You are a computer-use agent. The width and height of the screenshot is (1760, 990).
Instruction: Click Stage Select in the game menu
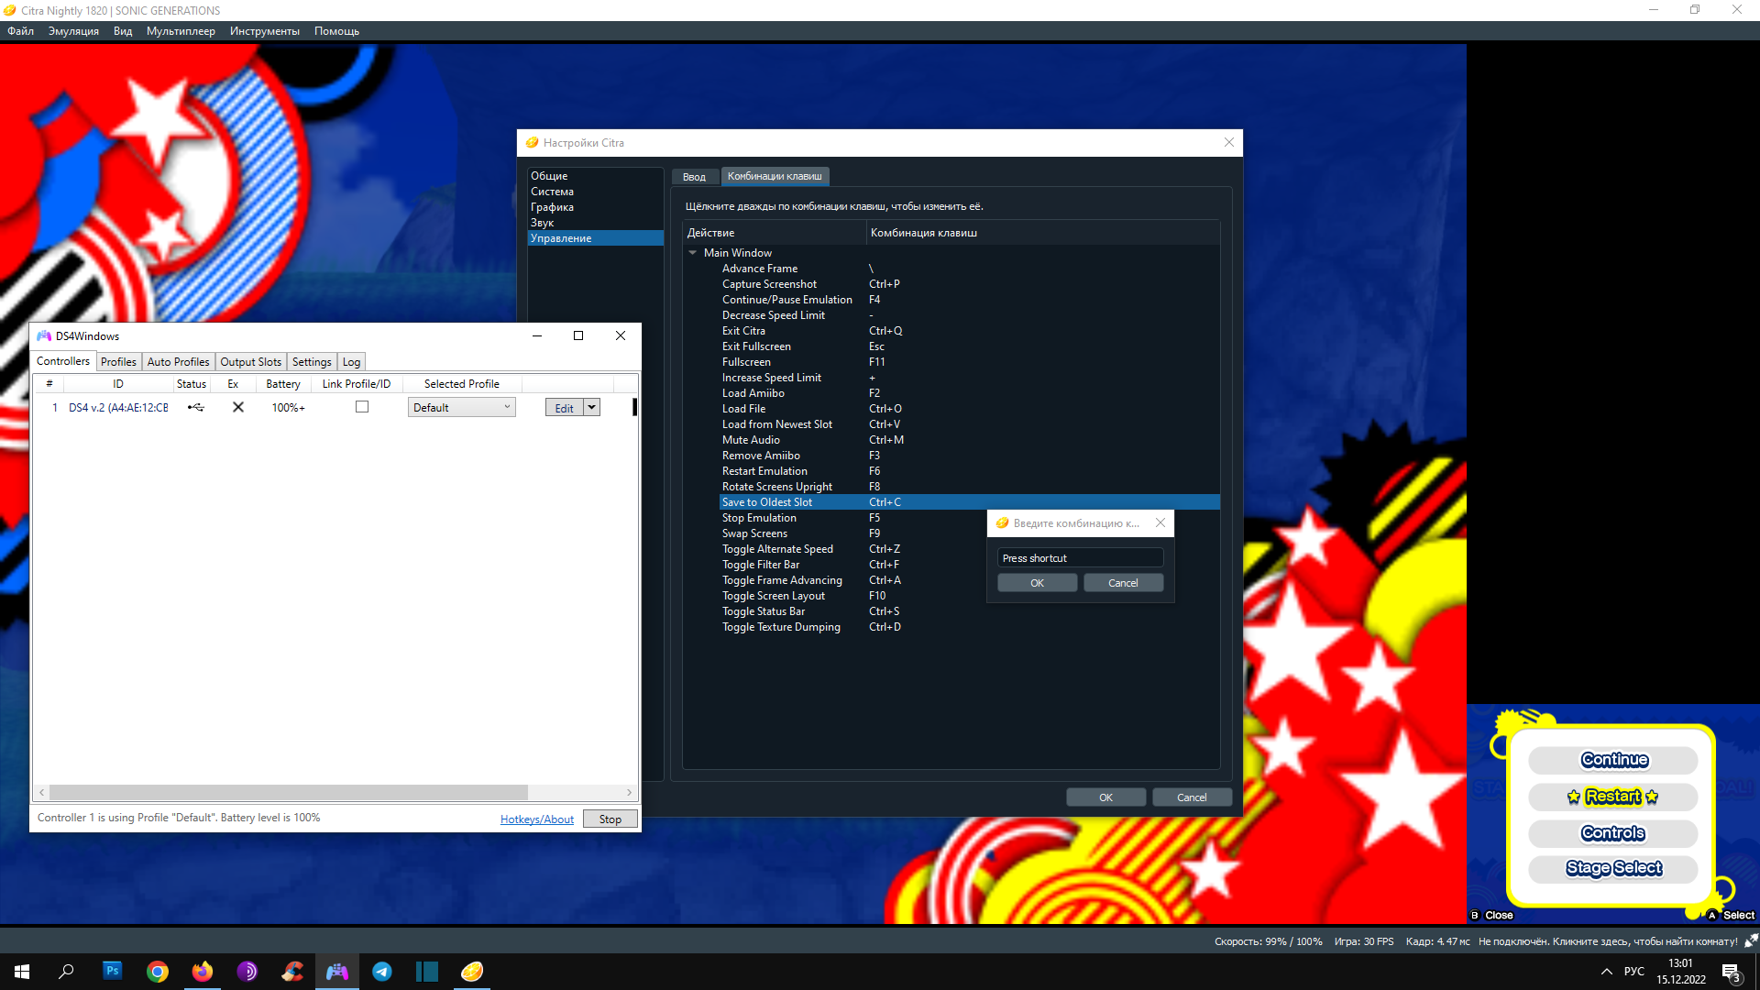[x=1613, y=868]
